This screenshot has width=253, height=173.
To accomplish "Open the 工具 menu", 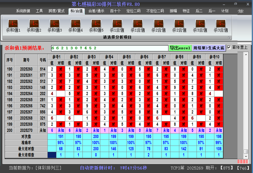I will [x=39, y=11].
